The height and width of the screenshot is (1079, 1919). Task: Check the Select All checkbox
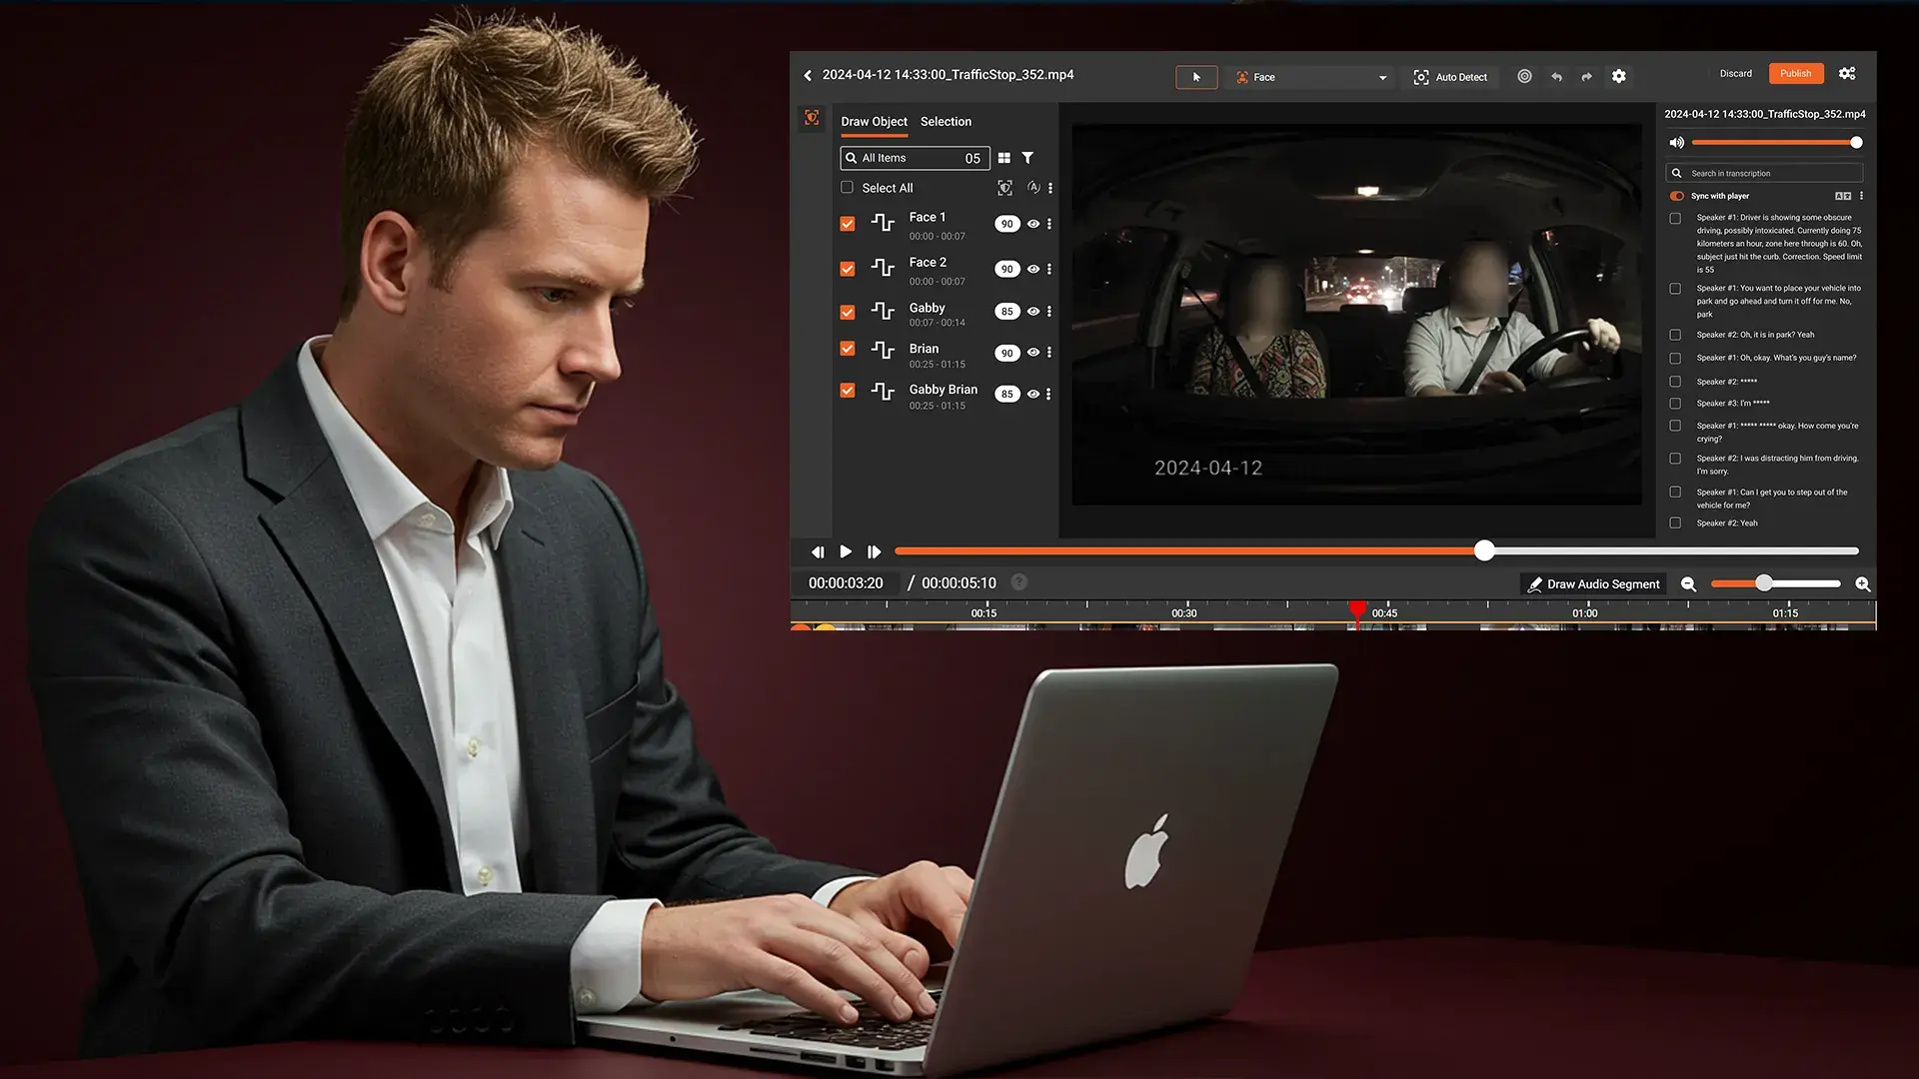pos(848,188)
